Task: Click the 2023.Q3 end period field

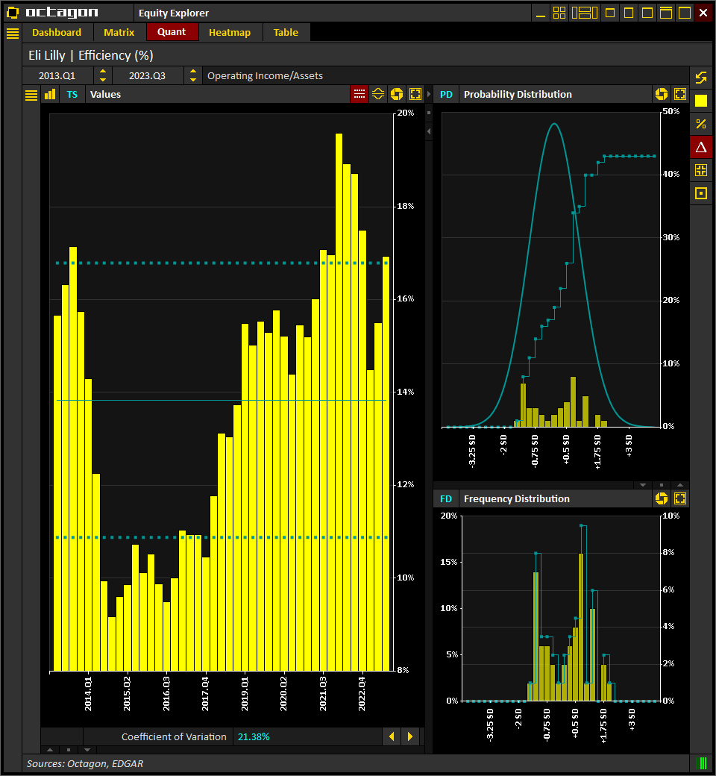Action: tap(148, 75)
